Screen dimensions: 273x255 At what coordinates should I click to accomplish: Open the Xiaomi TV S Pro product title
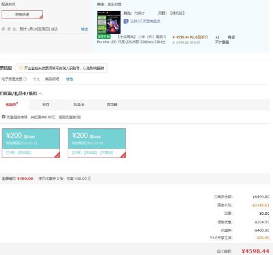(x=131, y=39)
